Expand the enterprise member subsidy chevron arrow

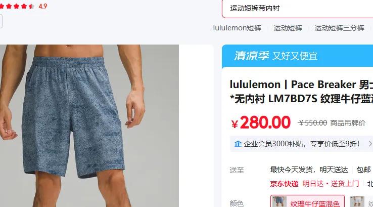point(370,144)
